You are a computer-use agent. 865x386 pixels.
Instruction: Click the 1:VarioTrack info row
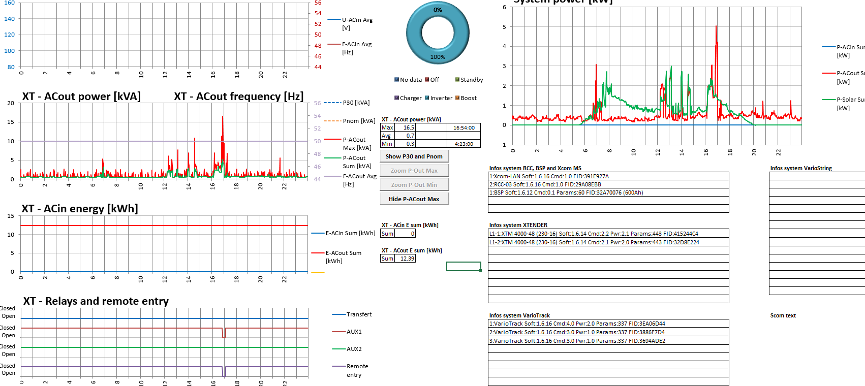tap(608, 324)
